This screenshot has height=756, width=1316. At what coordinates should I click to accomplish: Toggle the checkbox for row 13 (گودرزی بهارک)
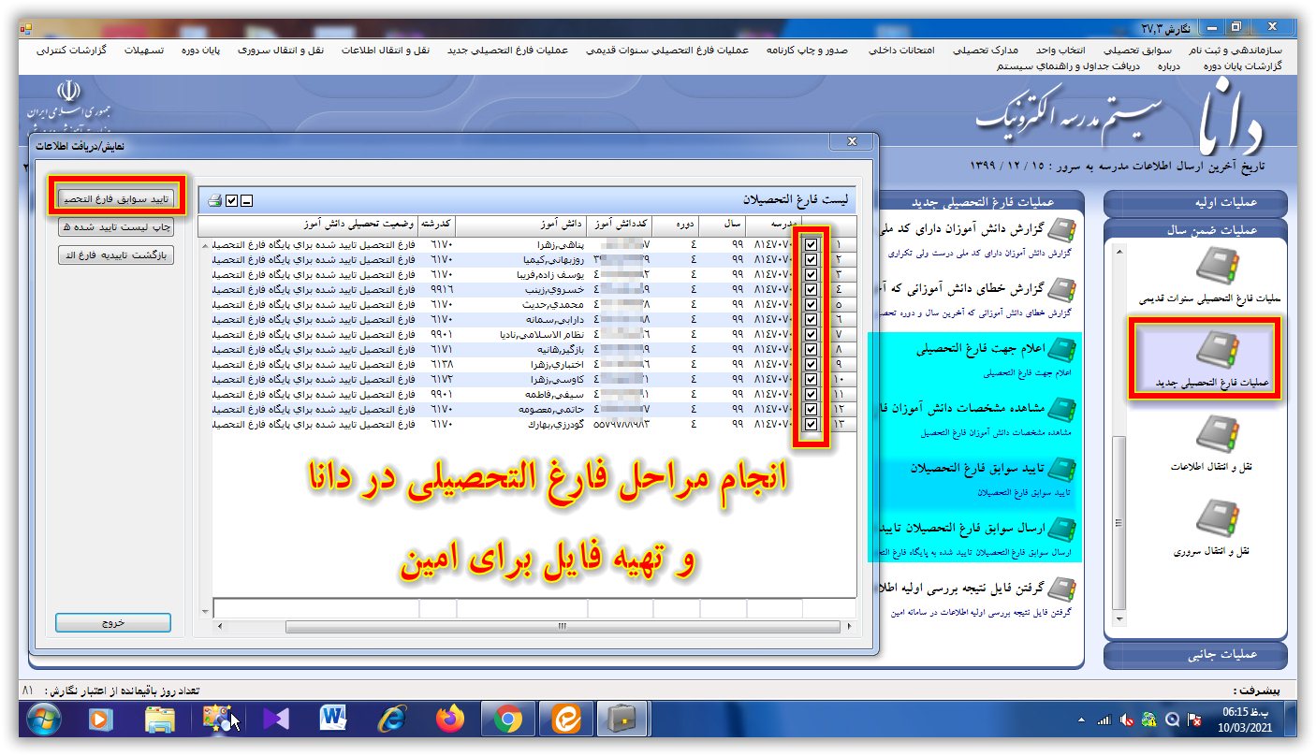point(811,424)
